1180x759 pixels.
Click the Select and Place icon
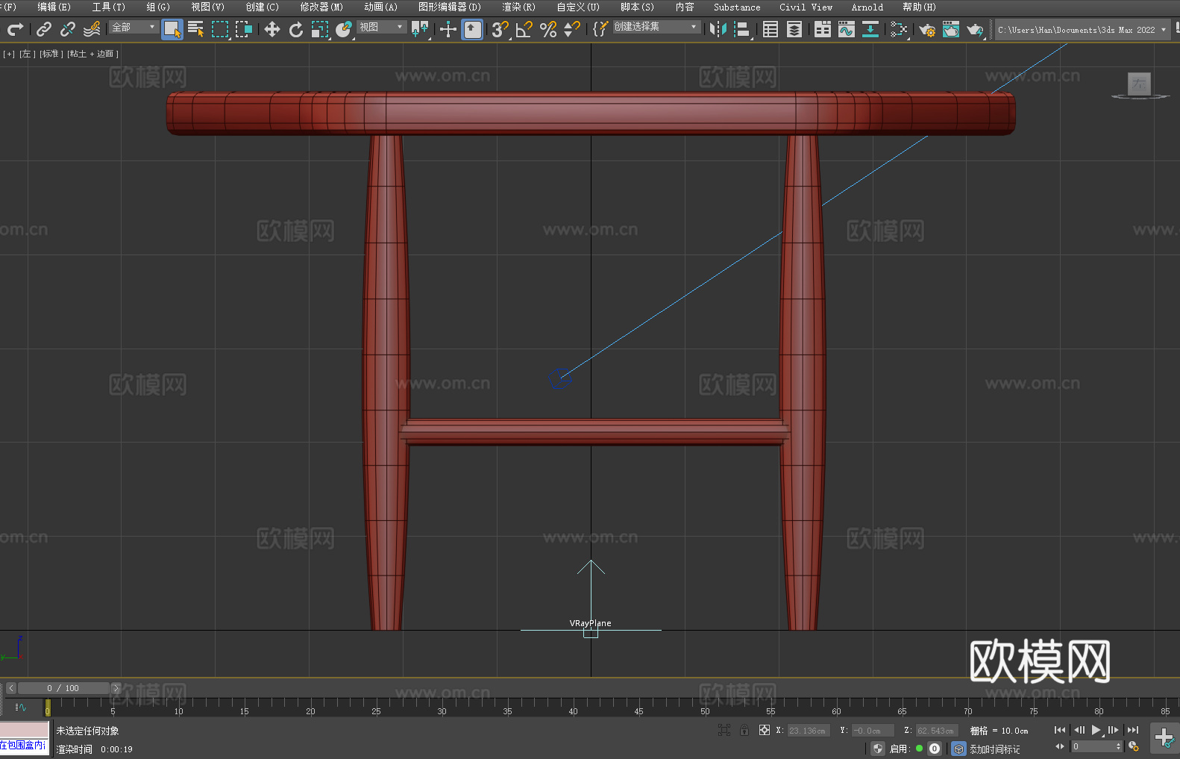pyautogui.click(x=344, y=29)
